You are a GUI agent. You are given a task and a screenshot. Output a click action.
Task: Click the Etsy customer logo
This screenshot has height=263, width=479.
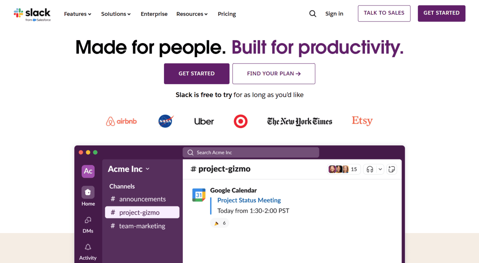362,121
